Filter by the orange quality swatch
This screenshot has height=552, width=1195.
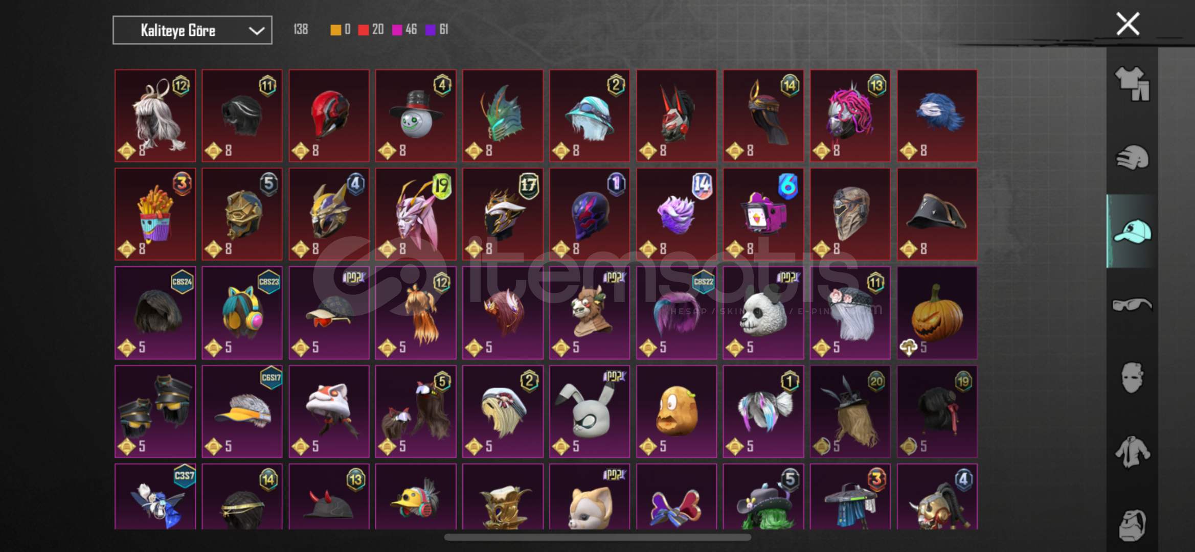click(x=335, y=30)
